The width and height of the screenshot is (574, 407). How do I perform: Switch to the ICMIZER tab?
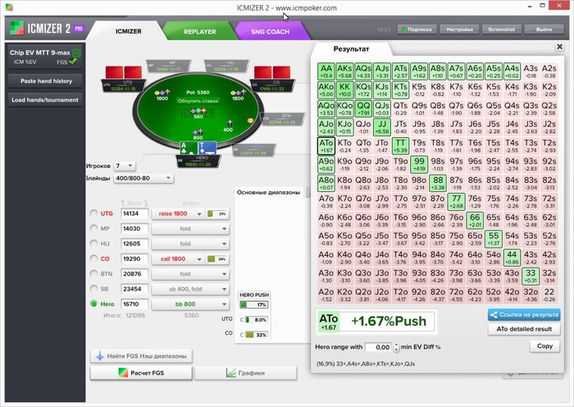tap(128, 31)
